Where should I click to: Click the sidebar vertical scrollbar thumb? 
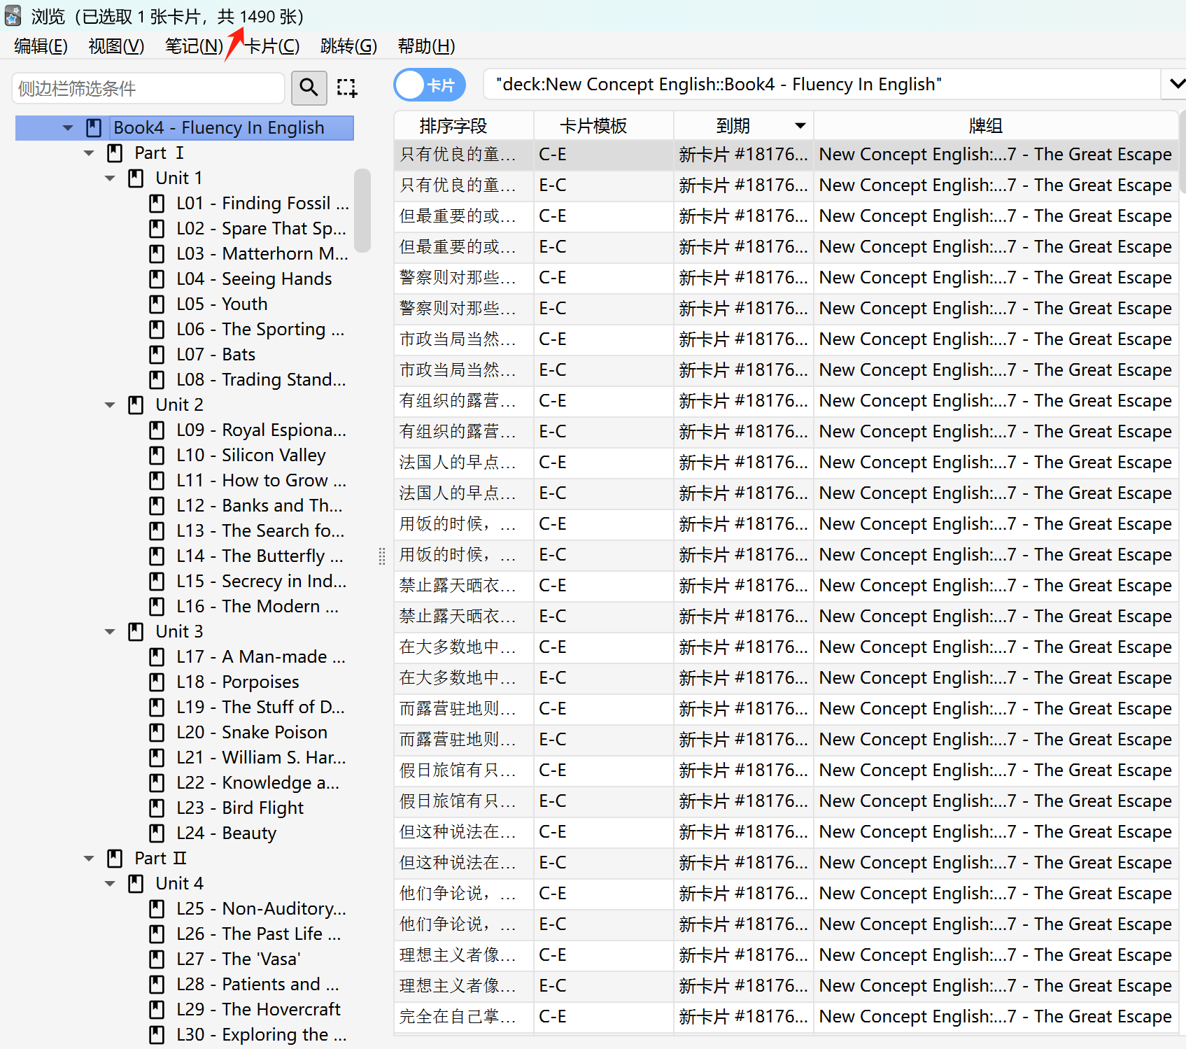(362, 210)
